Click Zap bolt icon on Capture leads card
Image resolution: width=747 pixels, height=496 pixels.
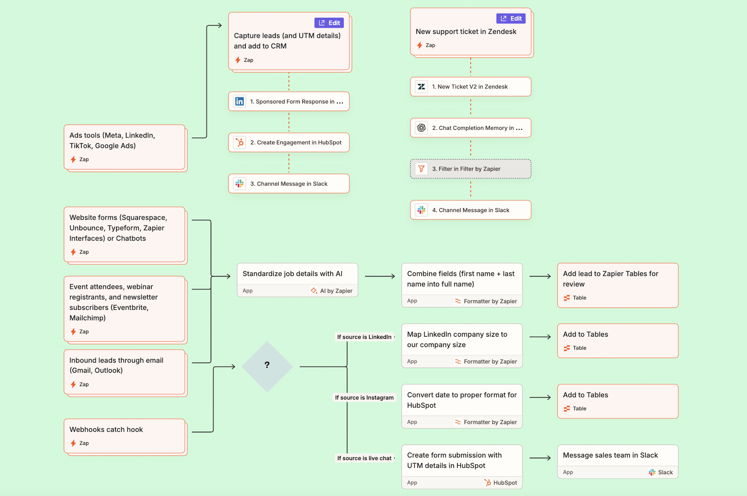[238, 60]
